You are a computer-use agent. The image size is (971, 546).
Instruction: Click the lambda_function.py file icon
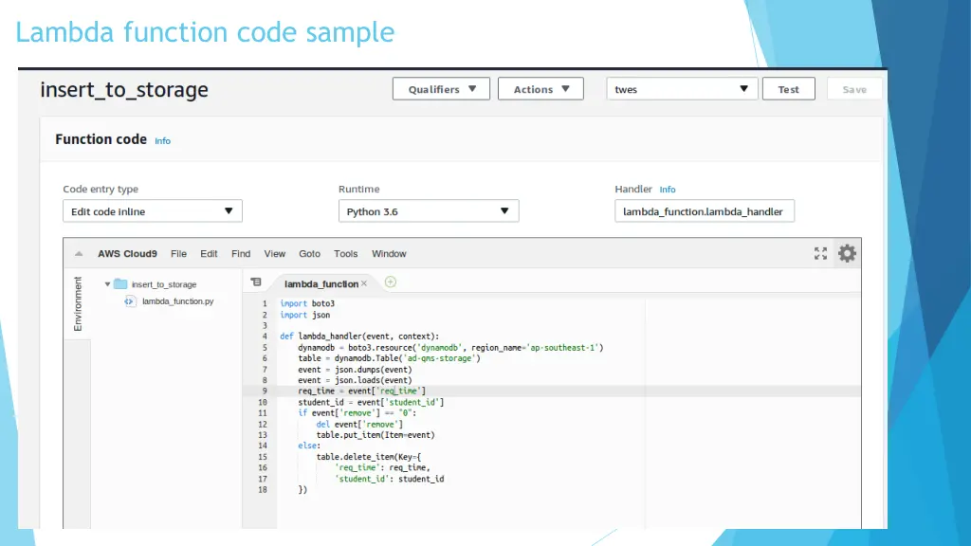129,301
